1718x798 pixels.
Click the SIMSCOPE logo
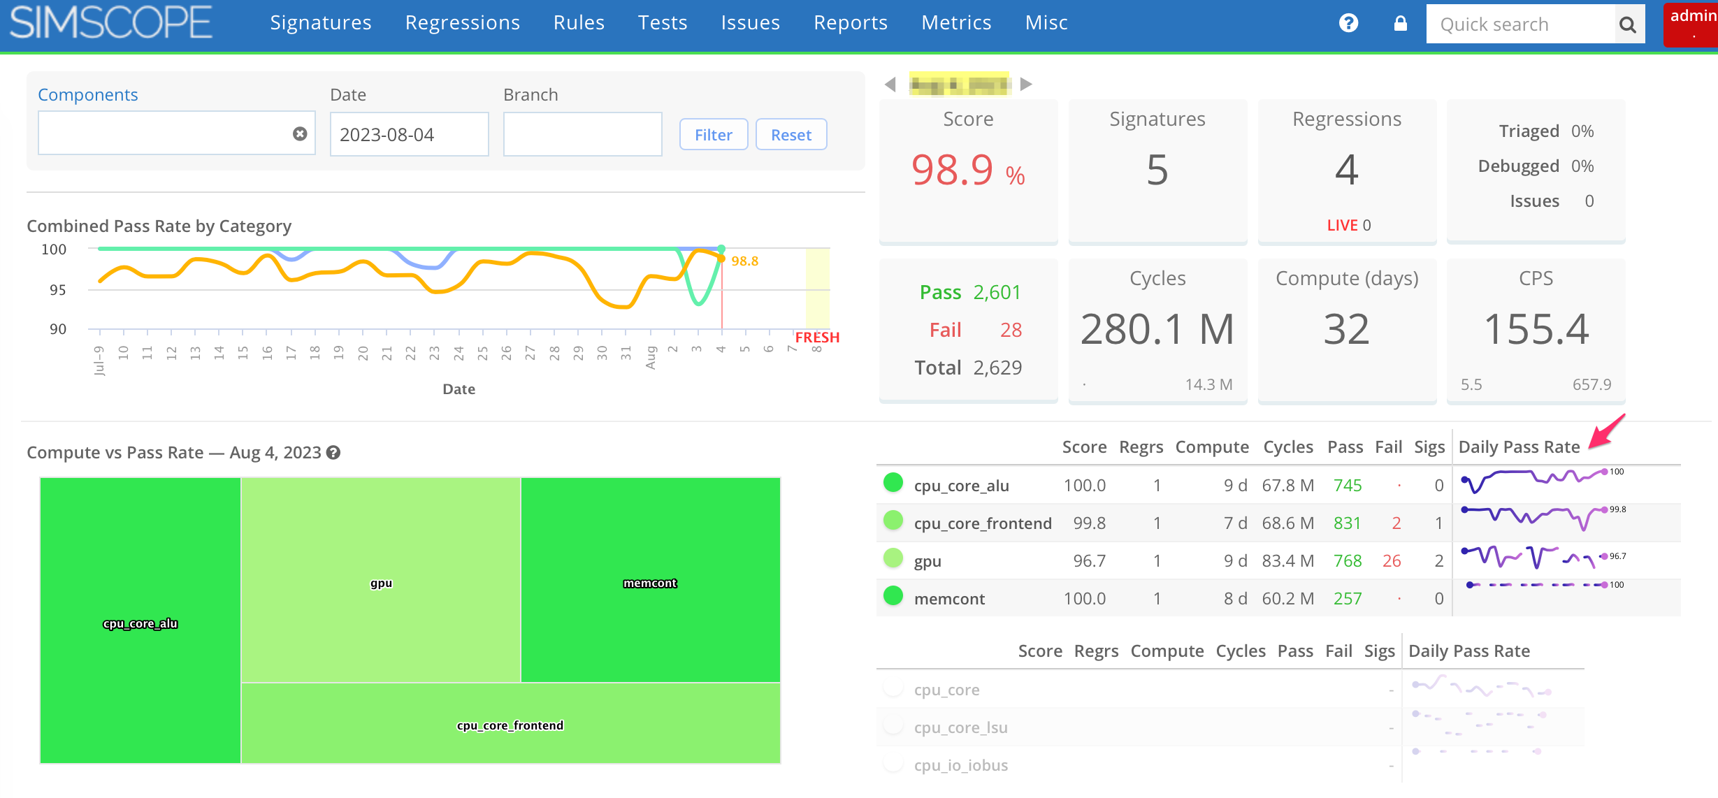[110, 23]
